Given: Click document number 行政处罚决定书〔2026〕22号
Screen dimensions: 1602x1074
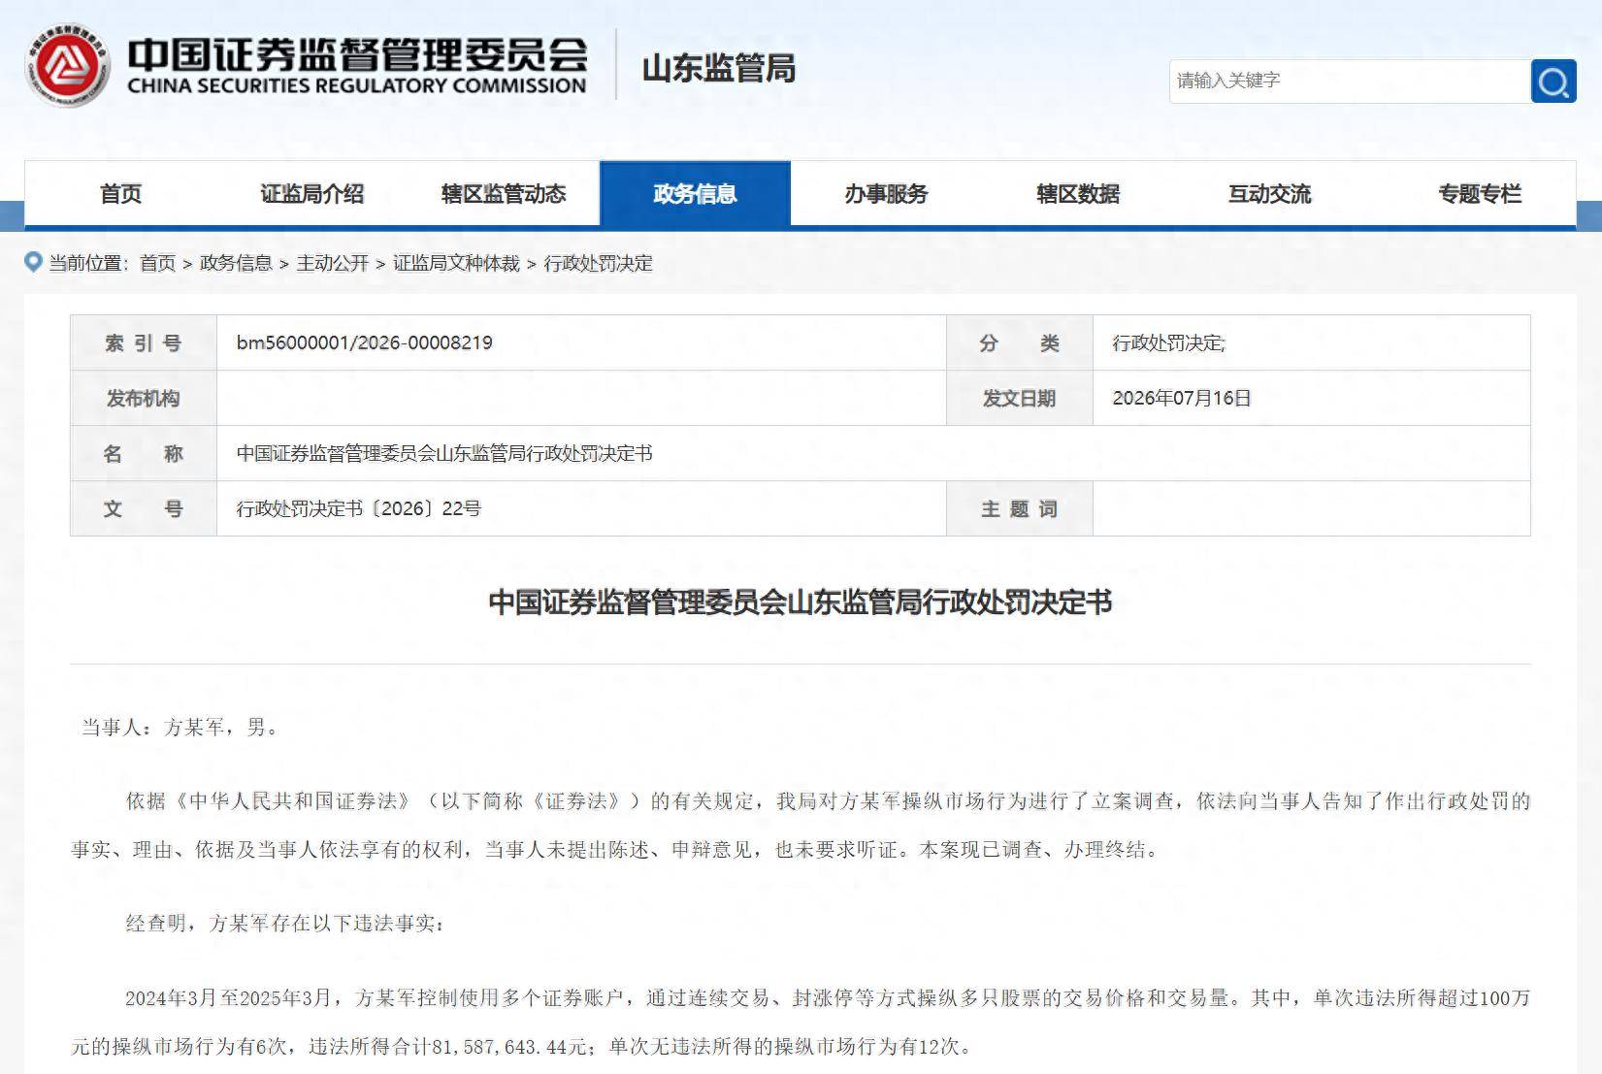Looking at the screenshot, I should click(358, 508).
